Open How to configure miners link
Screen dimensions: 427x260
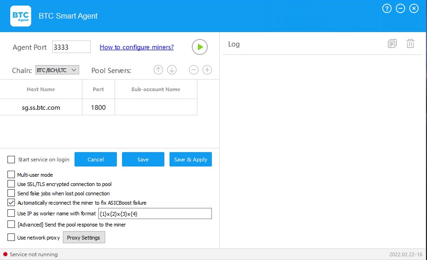pyautogui.click(x=137, y=47)
